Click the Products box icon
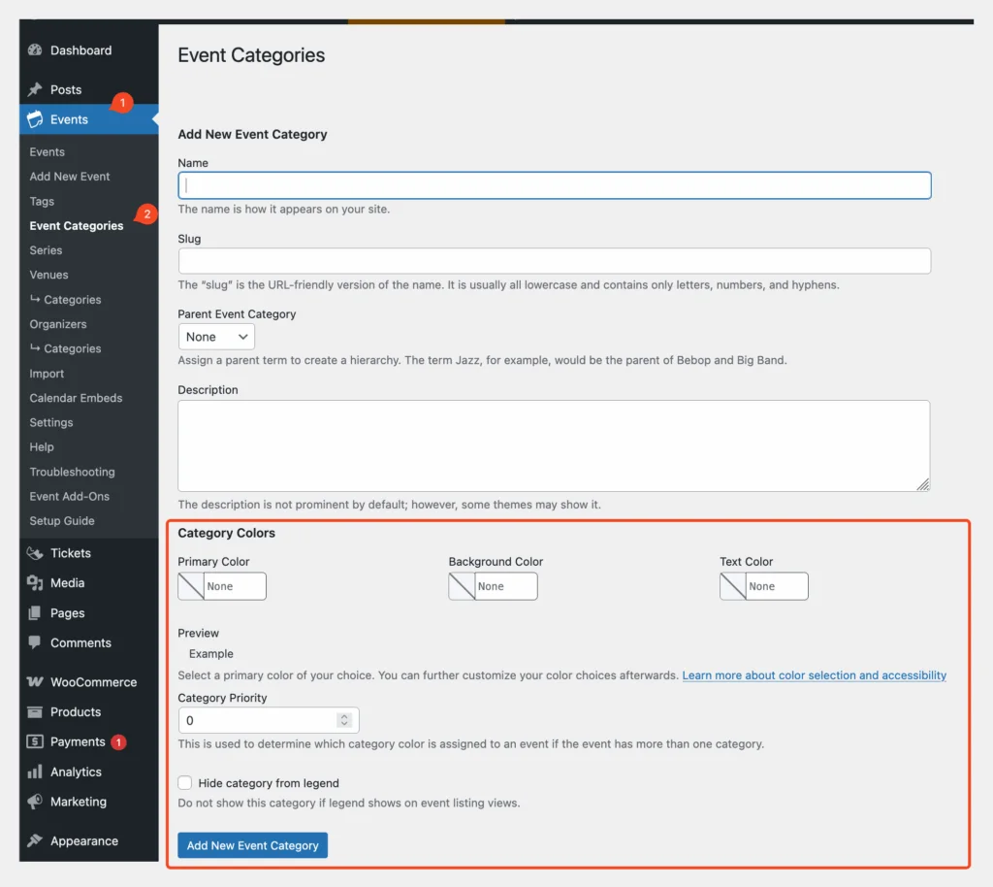Image resolution: width=993 pixels, height=887 pixels. [x=35, y=711]
